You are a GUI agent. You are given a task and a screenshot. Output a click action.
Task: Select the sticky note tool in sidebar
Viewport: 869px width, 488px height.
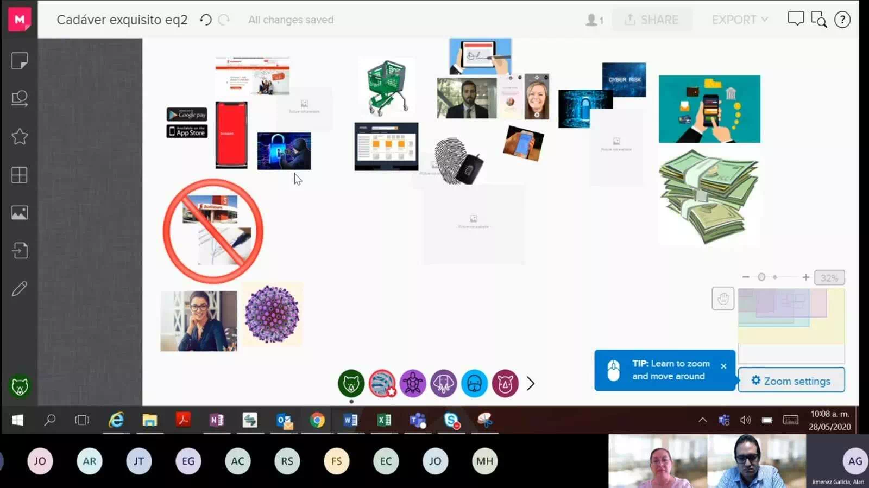(x=20, y=61)
